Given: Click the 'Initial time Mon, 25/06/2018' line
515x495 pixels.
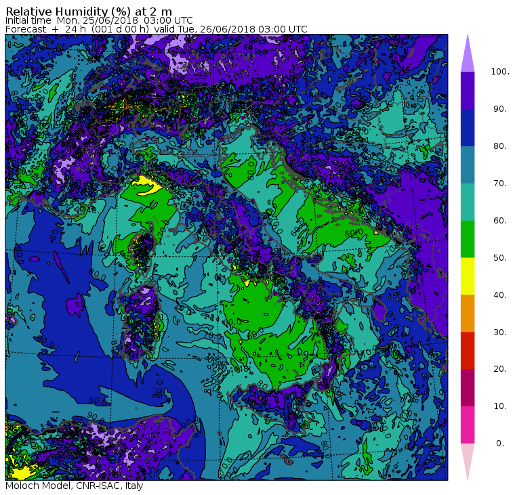Looking at the screenshot, I should coord(99,20).
